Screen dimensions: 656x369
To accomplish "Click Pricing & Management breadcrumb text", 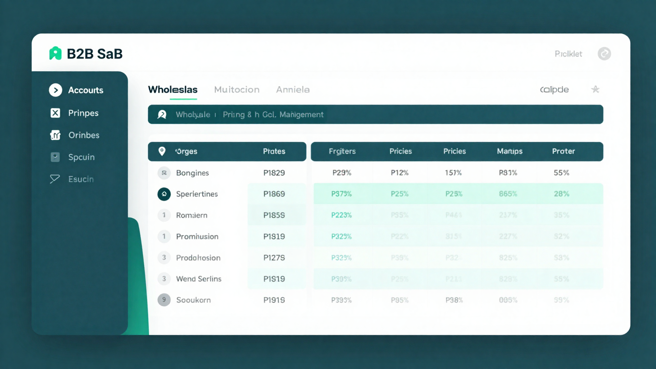I will (x=273, y=114).
